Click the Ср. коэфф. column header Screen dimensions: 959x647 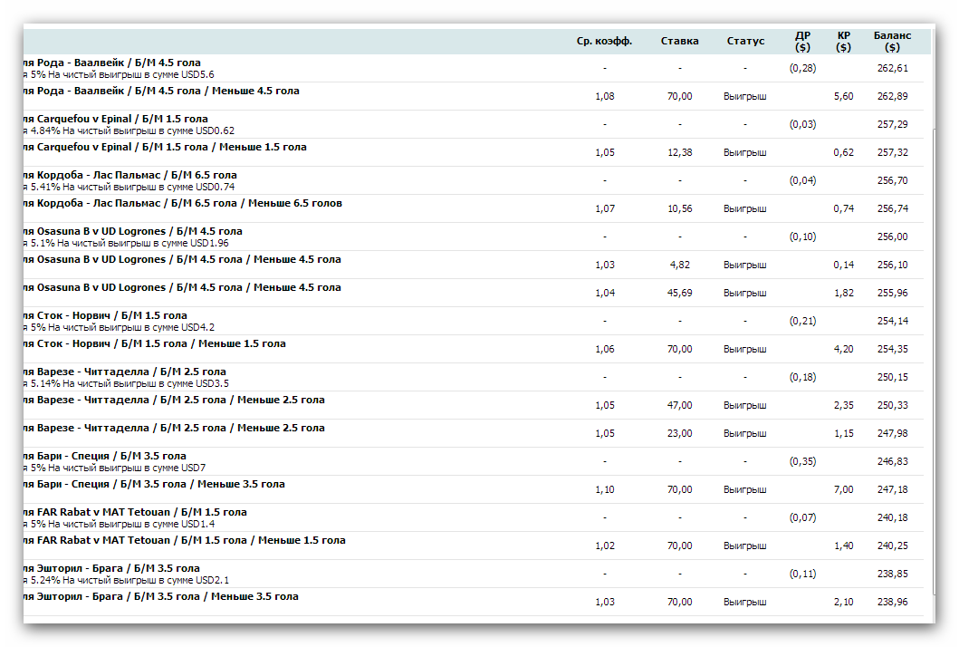click(x=604, y=41)
